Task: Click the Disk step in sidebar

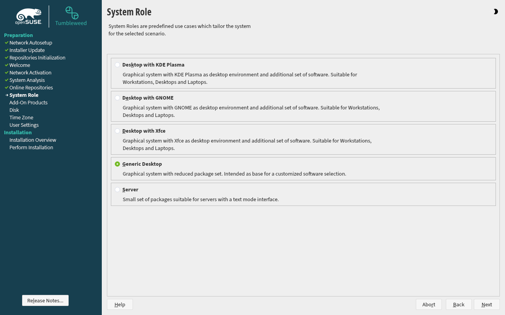Action: [x=14, y=110]
